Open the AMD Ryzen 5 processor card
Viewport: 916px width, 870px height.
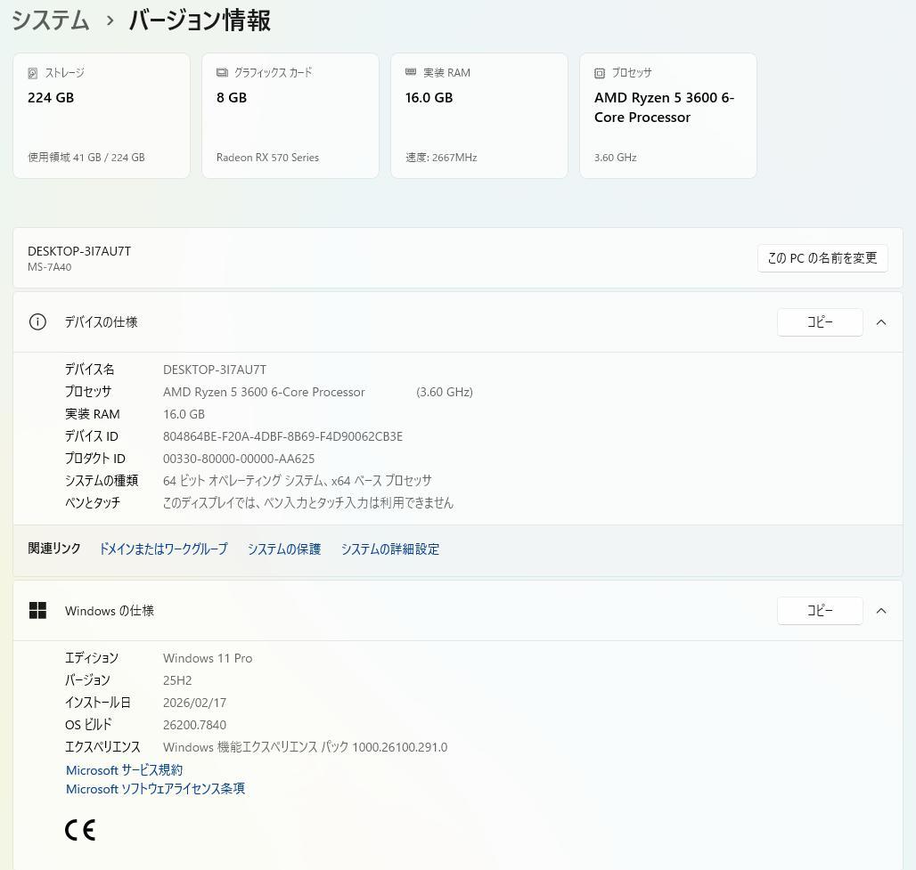667,116
